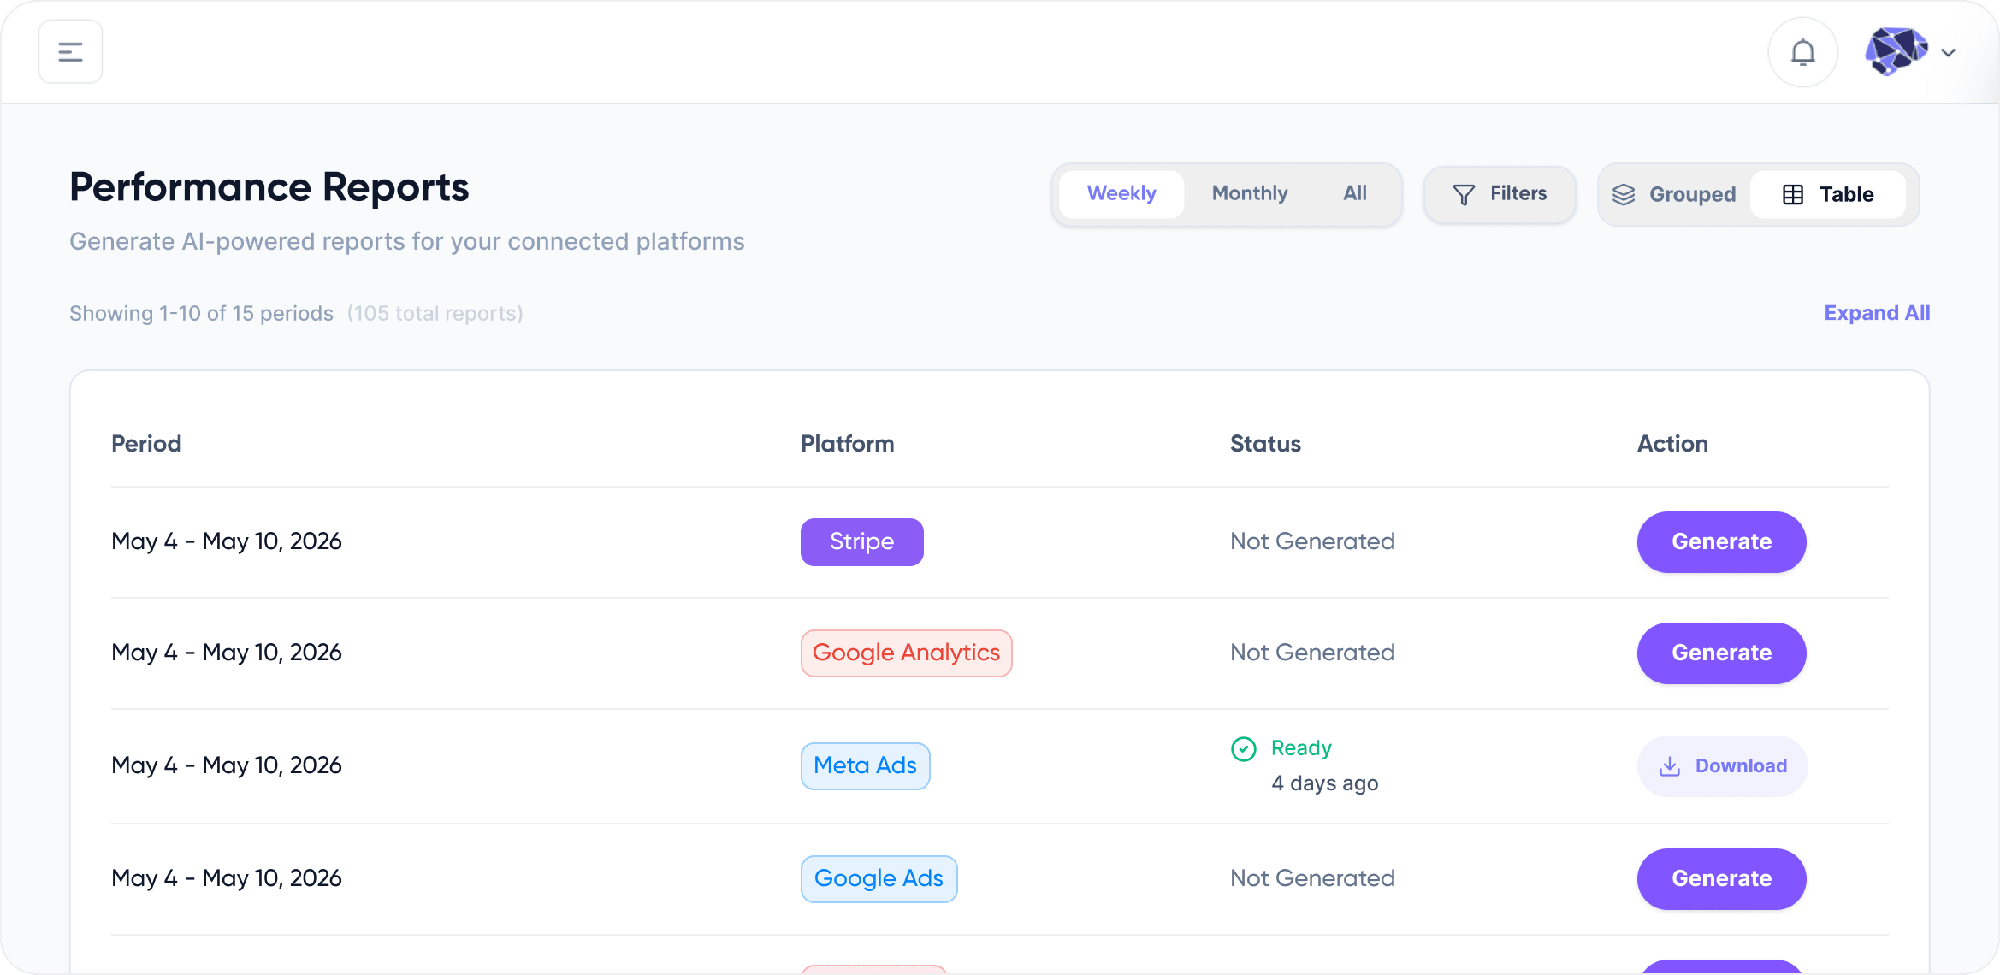Switch to Table view
The height and width of the screenshot is (975, 2000).
click(1828, 195)
